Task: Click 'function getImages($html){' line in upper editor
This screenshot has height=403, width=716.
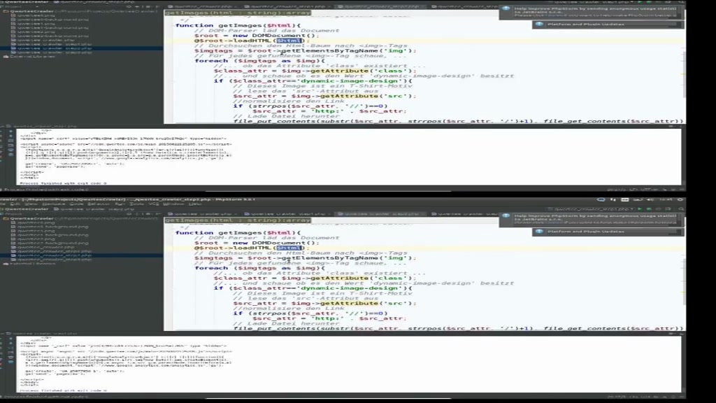Action: [x=238, y=25]
